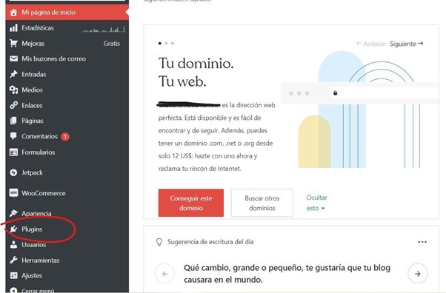Open the Páginas menu item
Screen dimensions: 446x293
(x=67, y=121)
